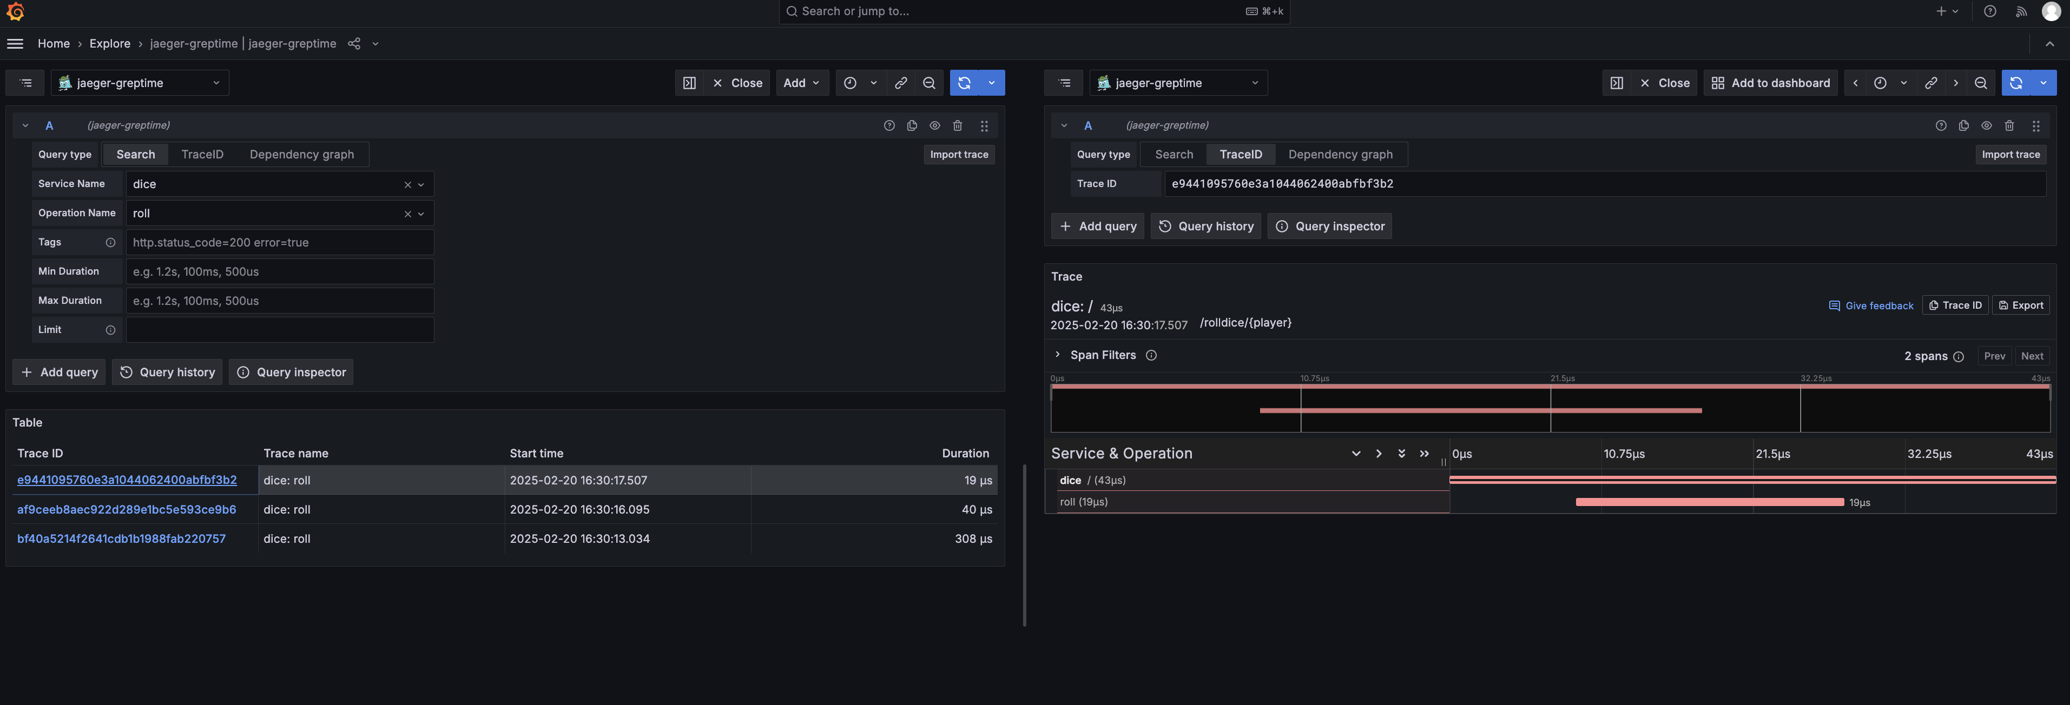Delete query A in left pane
Viewport: 2070px width, 705px height.
[957, 125]
